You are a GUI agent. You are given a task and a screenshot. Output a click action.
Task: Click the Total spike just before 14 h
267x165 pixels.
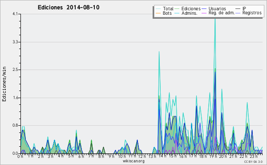(x=159, y=52)
